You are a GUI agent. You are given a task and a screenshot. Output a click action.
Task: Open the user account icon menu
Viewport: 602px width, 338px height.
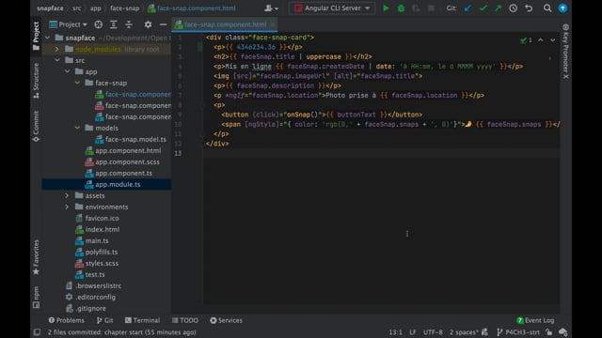[271, 8]
